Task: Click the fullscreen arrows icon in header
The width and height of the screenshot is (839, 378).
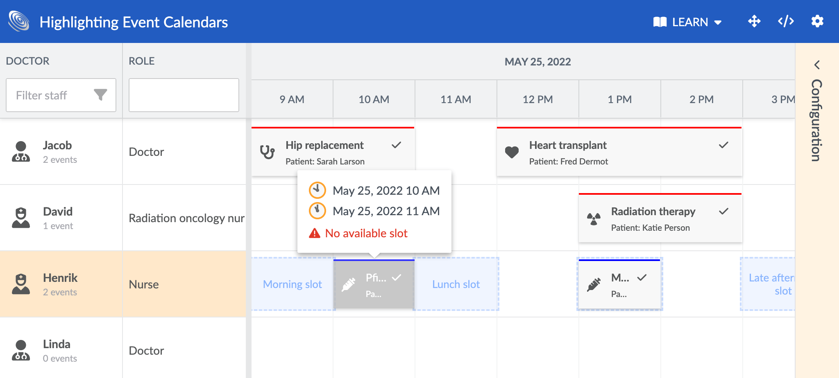Action: click(754, 21)
